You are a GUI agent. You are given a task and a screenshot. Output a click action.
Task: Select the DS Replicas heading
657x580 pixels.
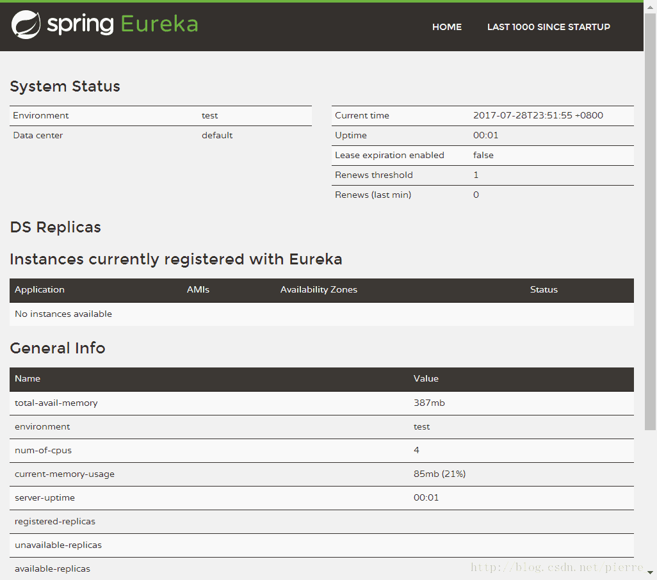(55, 227)
